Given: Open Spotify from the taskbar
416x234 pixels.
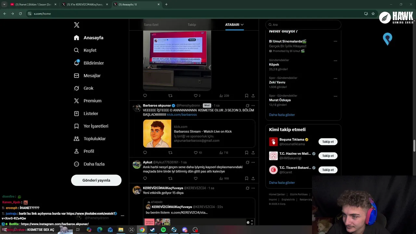Looking at the screenshot, I should pos(163,230).
